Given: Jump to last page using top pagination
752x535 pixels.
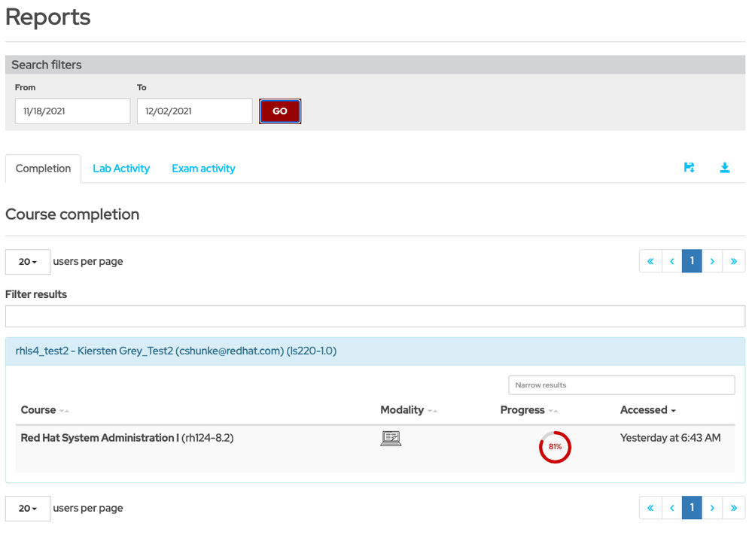Looking at the screenshot, I should coord(733,261).
